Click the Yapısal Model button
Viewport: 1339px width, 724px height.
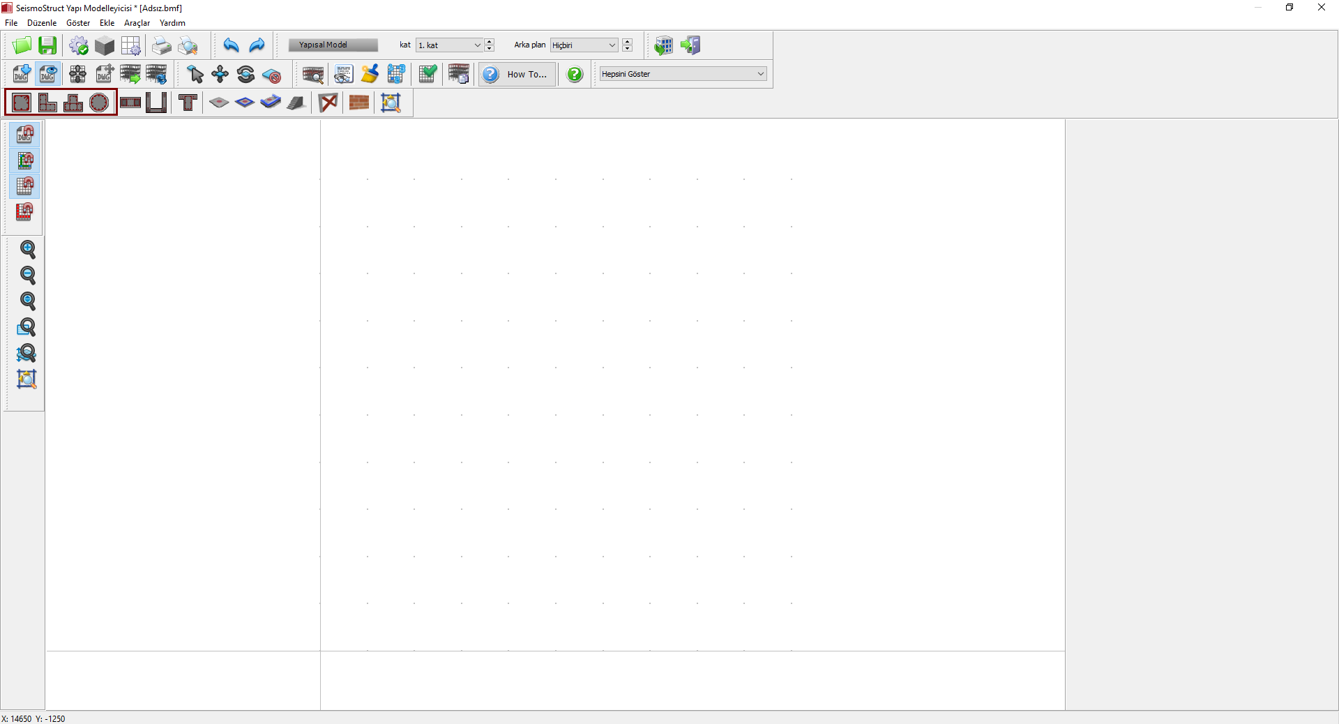(333, 45)
